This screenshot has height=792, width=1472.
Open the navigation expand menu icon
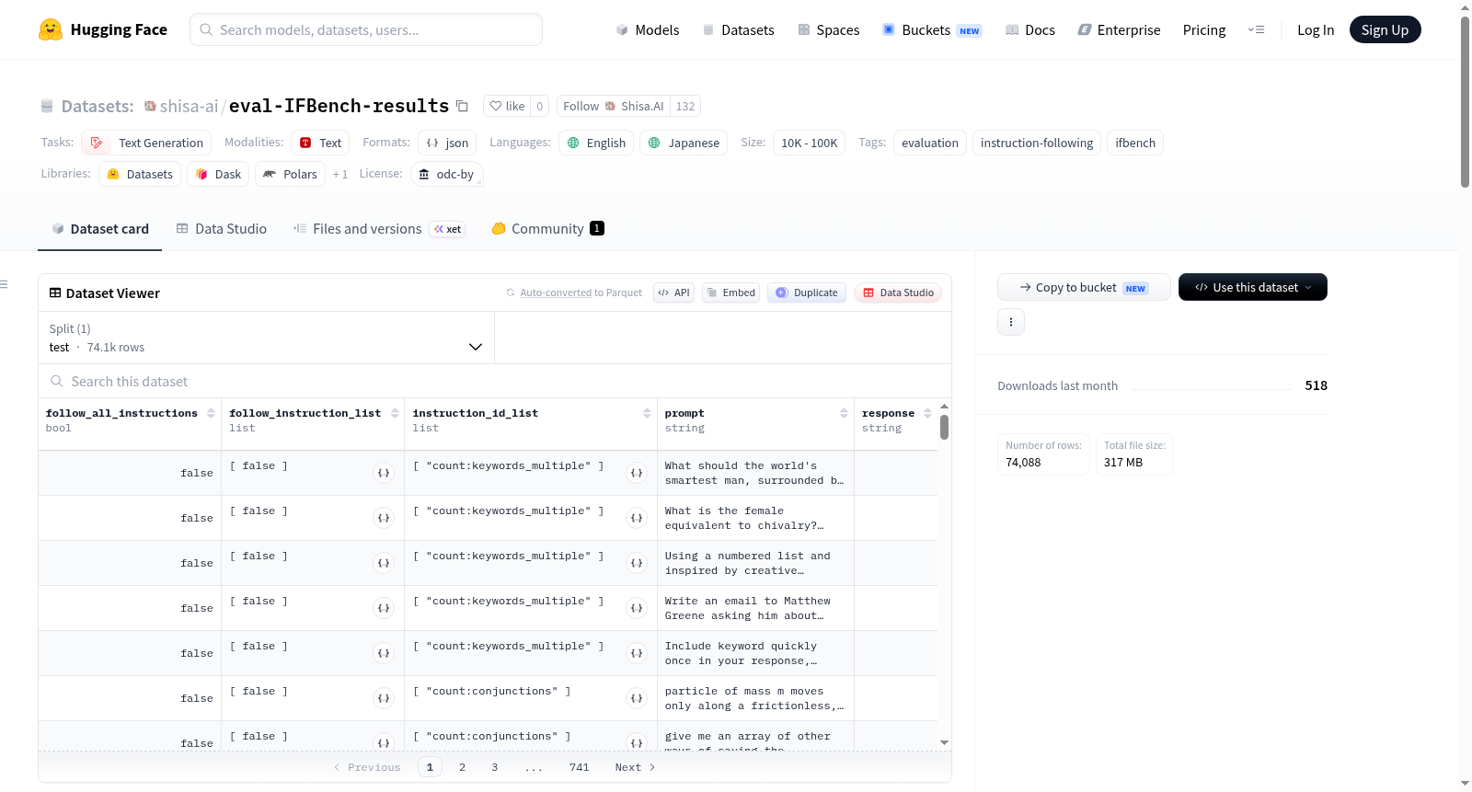coord(1256,29)
